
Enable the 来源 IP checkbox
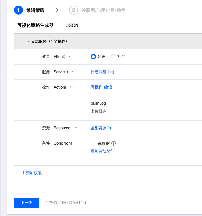tap(93, 144)
